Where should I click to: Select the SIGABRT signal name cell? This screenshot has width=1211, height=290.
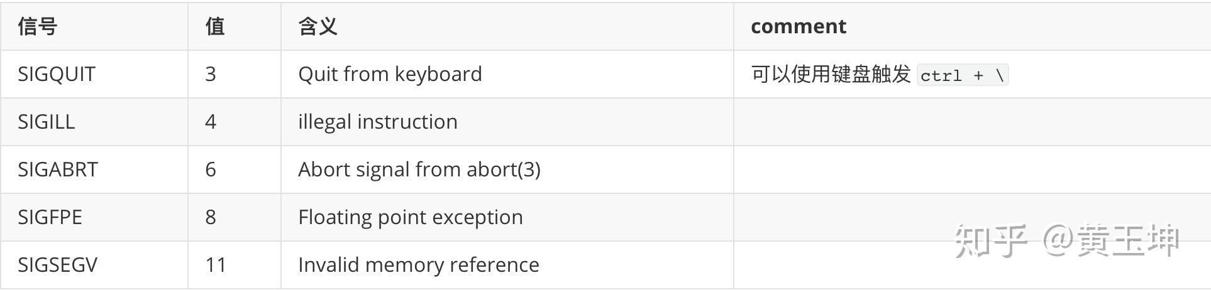pos(58,169)
